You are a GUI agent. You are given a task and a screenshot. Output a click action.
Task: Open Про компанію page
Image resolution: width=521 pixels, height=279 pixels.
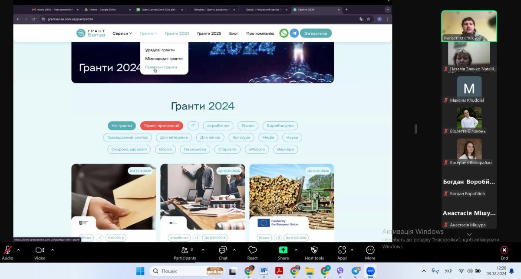coord(260,33)
